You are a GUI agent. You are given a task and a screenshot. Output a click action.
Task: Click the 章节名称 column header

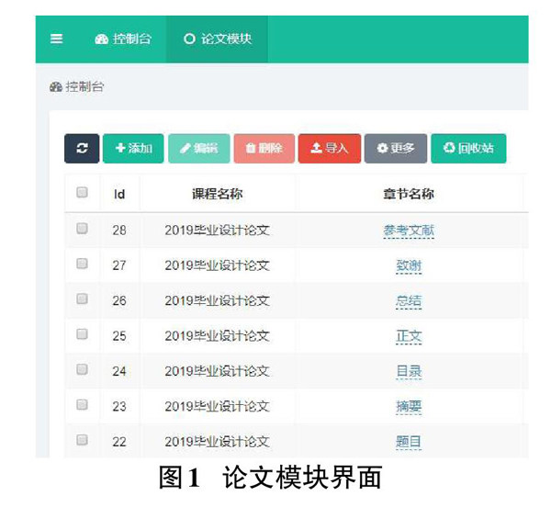409,194
